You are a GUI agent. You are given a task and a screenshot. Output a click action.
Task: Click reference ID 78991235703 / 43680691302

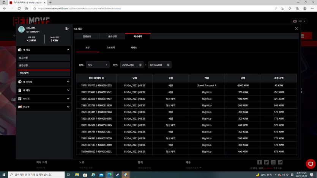click(x=96, y=86)
